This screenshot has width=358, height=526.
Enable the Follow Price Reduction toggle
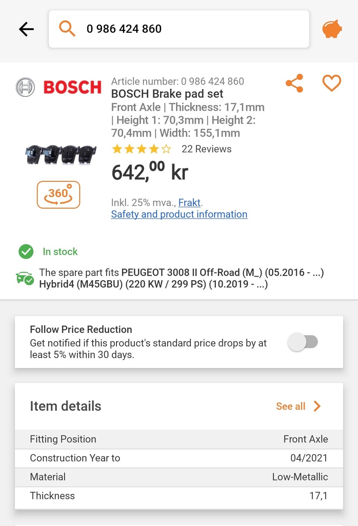(303, 342)
